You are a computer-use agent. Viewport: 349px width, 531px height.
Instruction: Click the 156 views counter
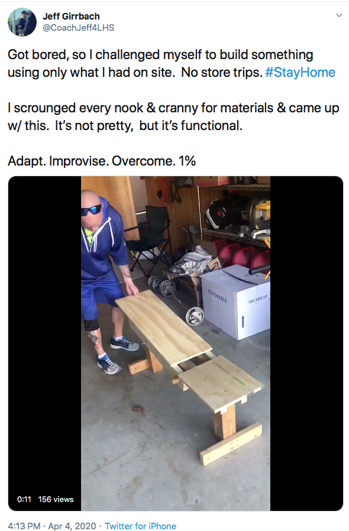[56, 499]
